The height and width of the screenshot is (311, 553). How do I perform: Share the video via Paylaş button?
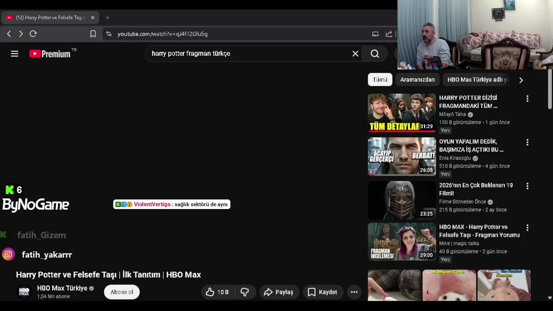pos(279,292)
